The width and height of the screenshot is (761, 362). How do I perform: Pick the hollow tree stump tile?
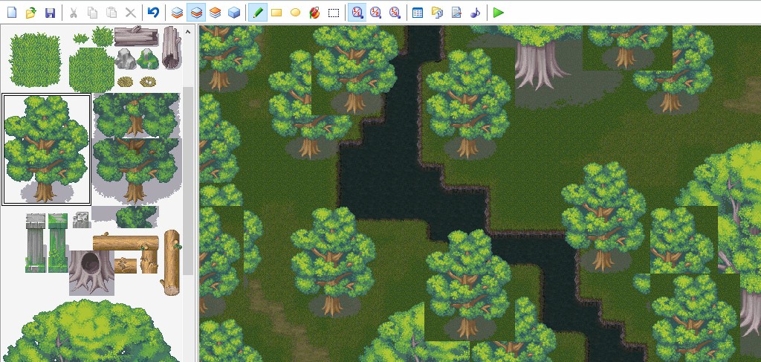pyautogui.click(x=91, y=274)
